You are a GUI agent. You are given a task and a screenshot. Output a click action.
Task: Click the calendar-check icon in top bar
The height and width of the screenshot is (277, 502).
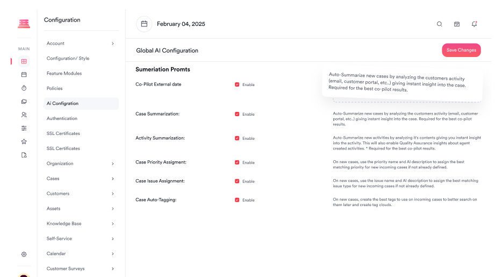pyautogui.click(x=457, y=24)
